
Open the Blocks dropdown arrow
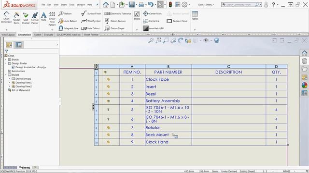137,30
